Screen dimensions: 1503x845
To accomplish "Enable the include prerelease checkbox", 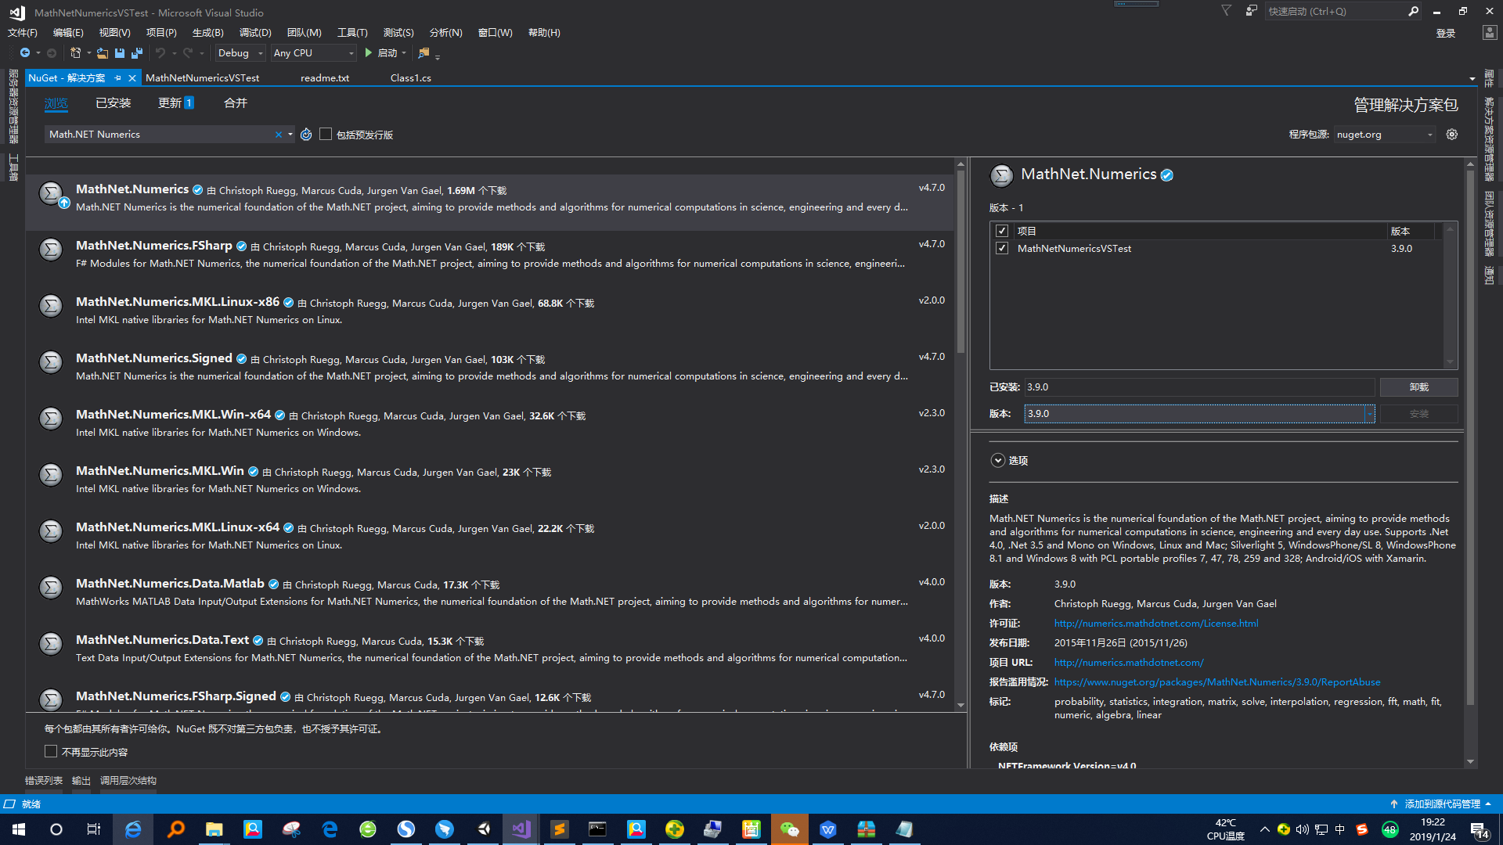I will click(326, 135).
